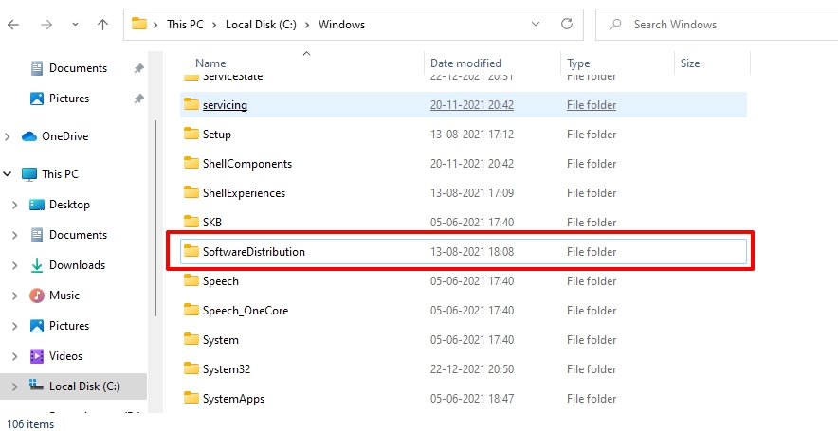The width and height of the screenshot is (838, 431).
Task: Select the ShellComponents folder icon
Action: [x=191, y=163]
